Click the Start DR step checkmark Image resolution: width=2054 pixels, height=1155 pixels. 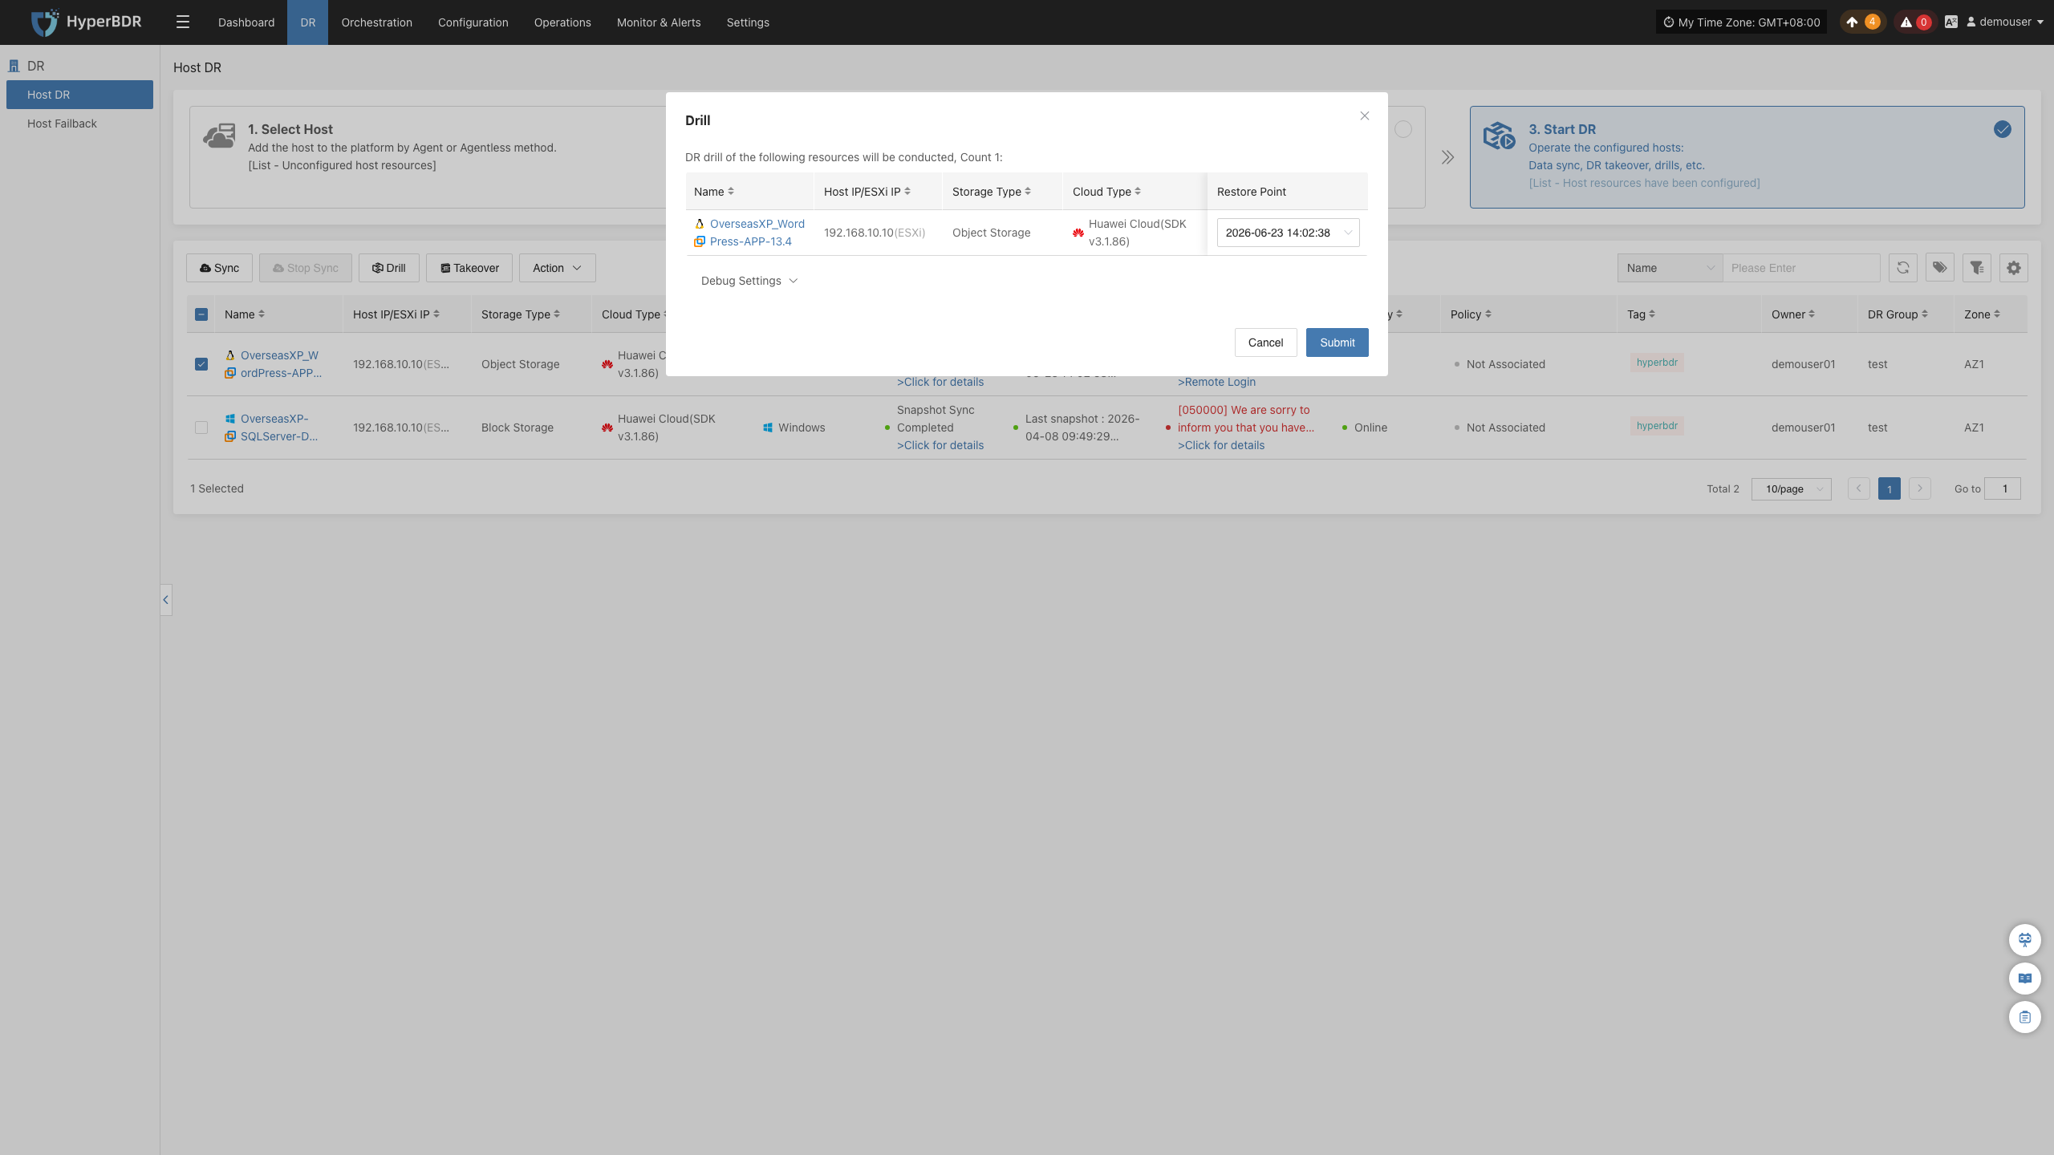point(2003,129)
